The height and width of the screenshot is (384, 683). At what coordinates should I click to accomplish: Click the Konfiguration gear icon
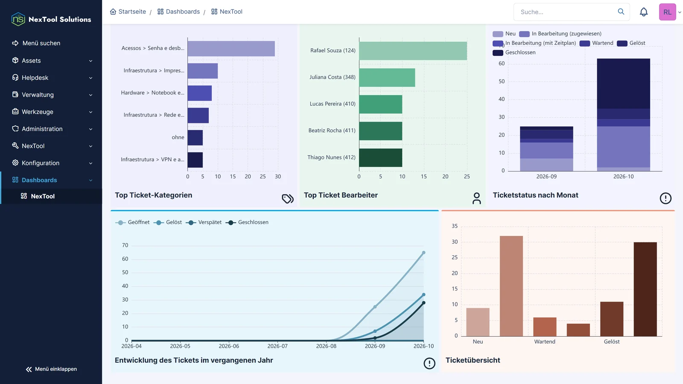pos(15,163)
